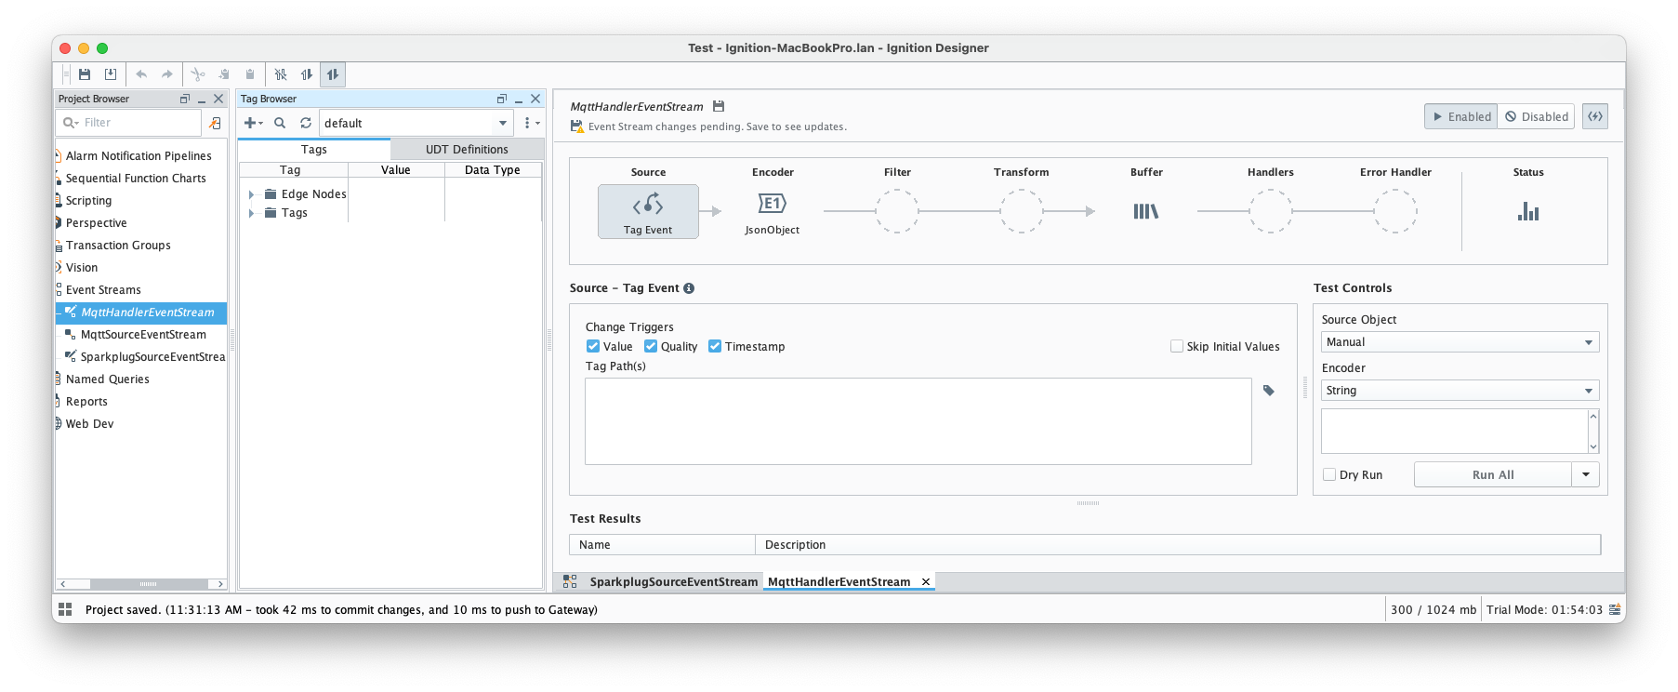Select the empty Filter stage circle

[x=897, y=211]
